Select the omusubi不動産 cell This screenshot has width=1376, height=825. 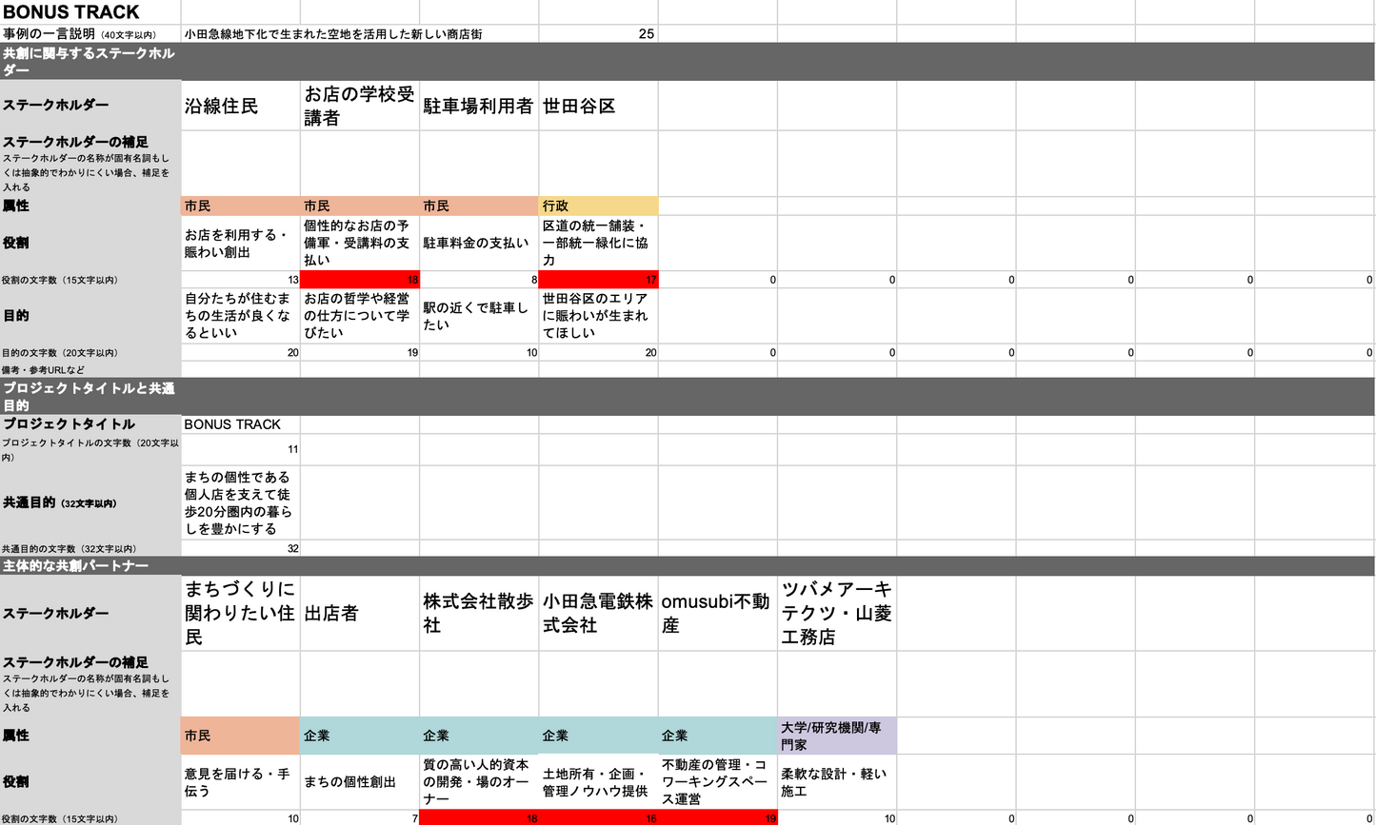(717, 613)
